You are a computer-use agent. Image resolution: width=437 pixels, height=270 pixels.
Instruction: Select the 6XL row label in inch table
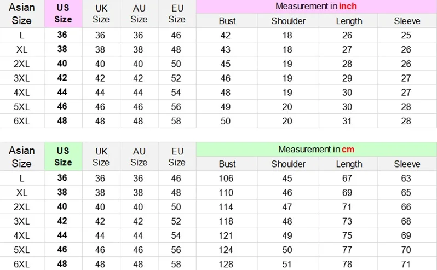(x=22, y=121)
